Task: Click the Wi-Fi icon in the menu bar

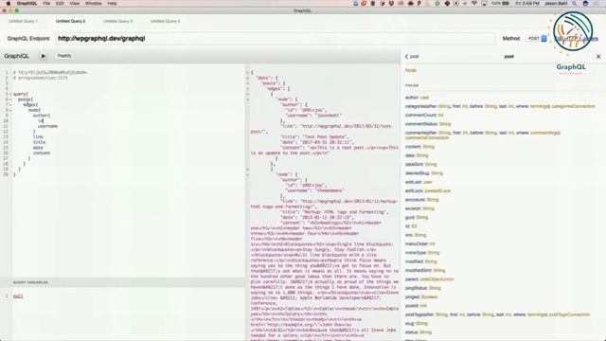Action: [x=474, y=3]
